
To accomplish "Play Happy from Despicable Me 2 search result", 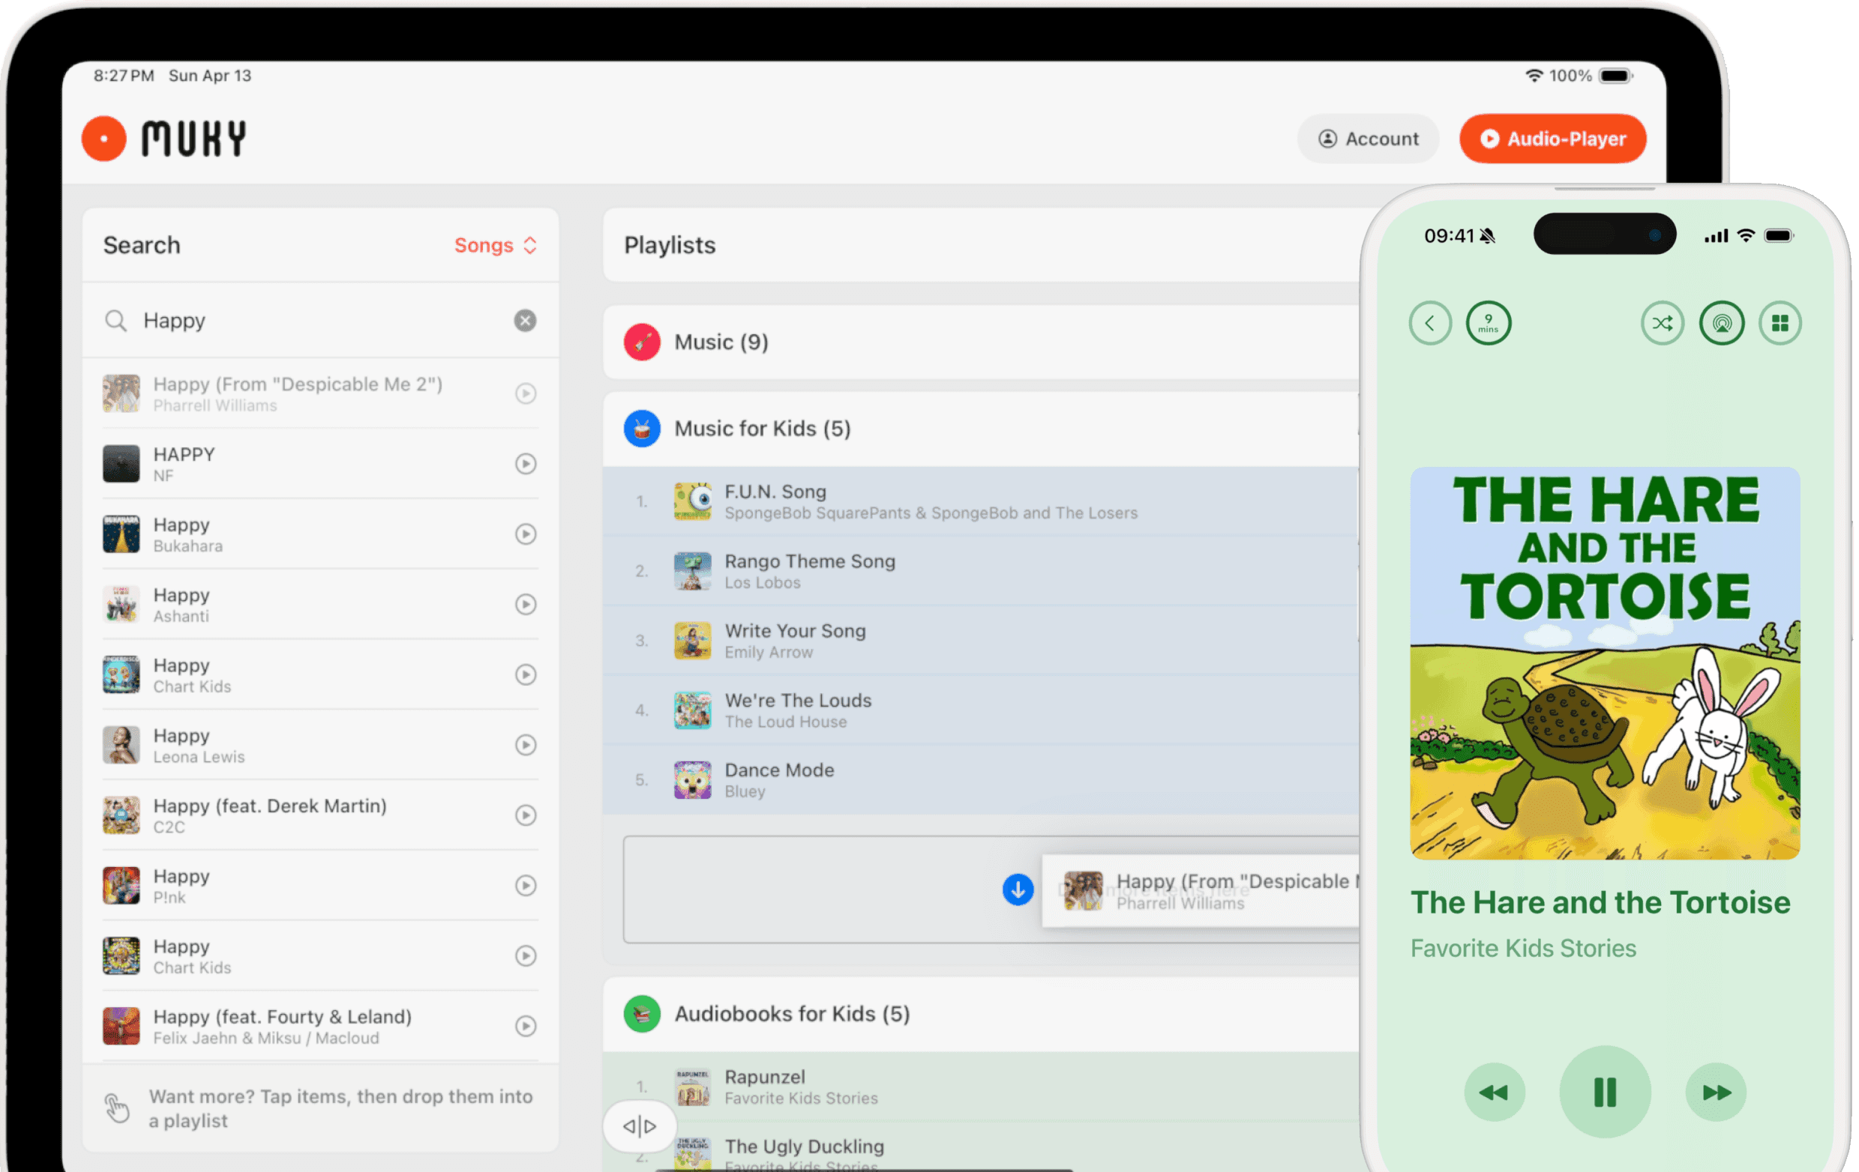I will (526, 393).
